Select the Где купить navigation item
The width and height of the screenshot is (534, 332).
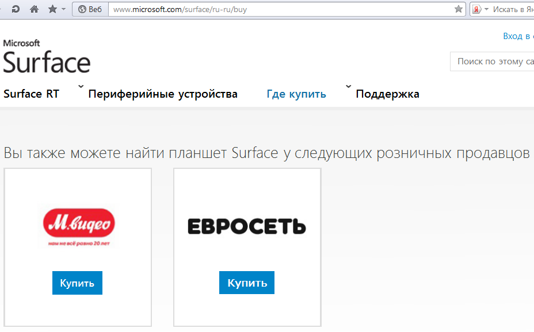tap(296, 94)
